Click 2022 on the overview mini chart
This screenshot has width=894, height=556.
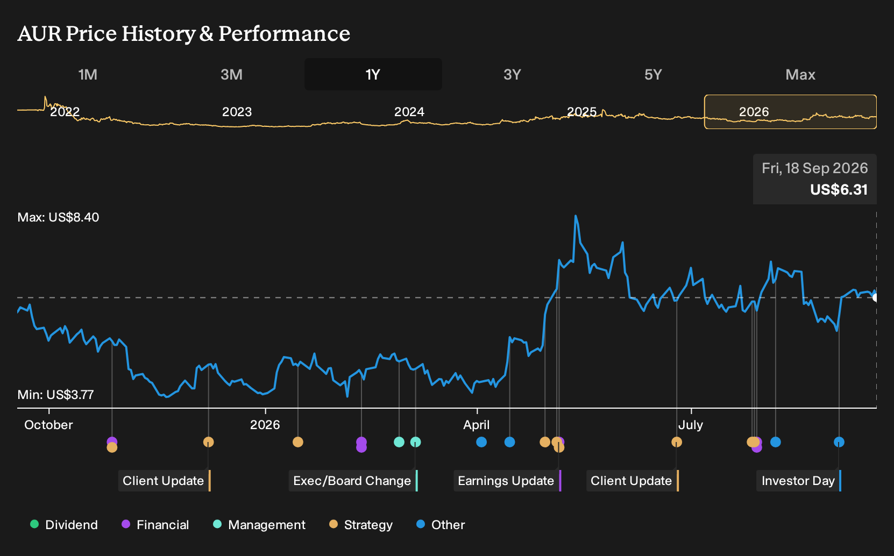click(x=65, y=112)
